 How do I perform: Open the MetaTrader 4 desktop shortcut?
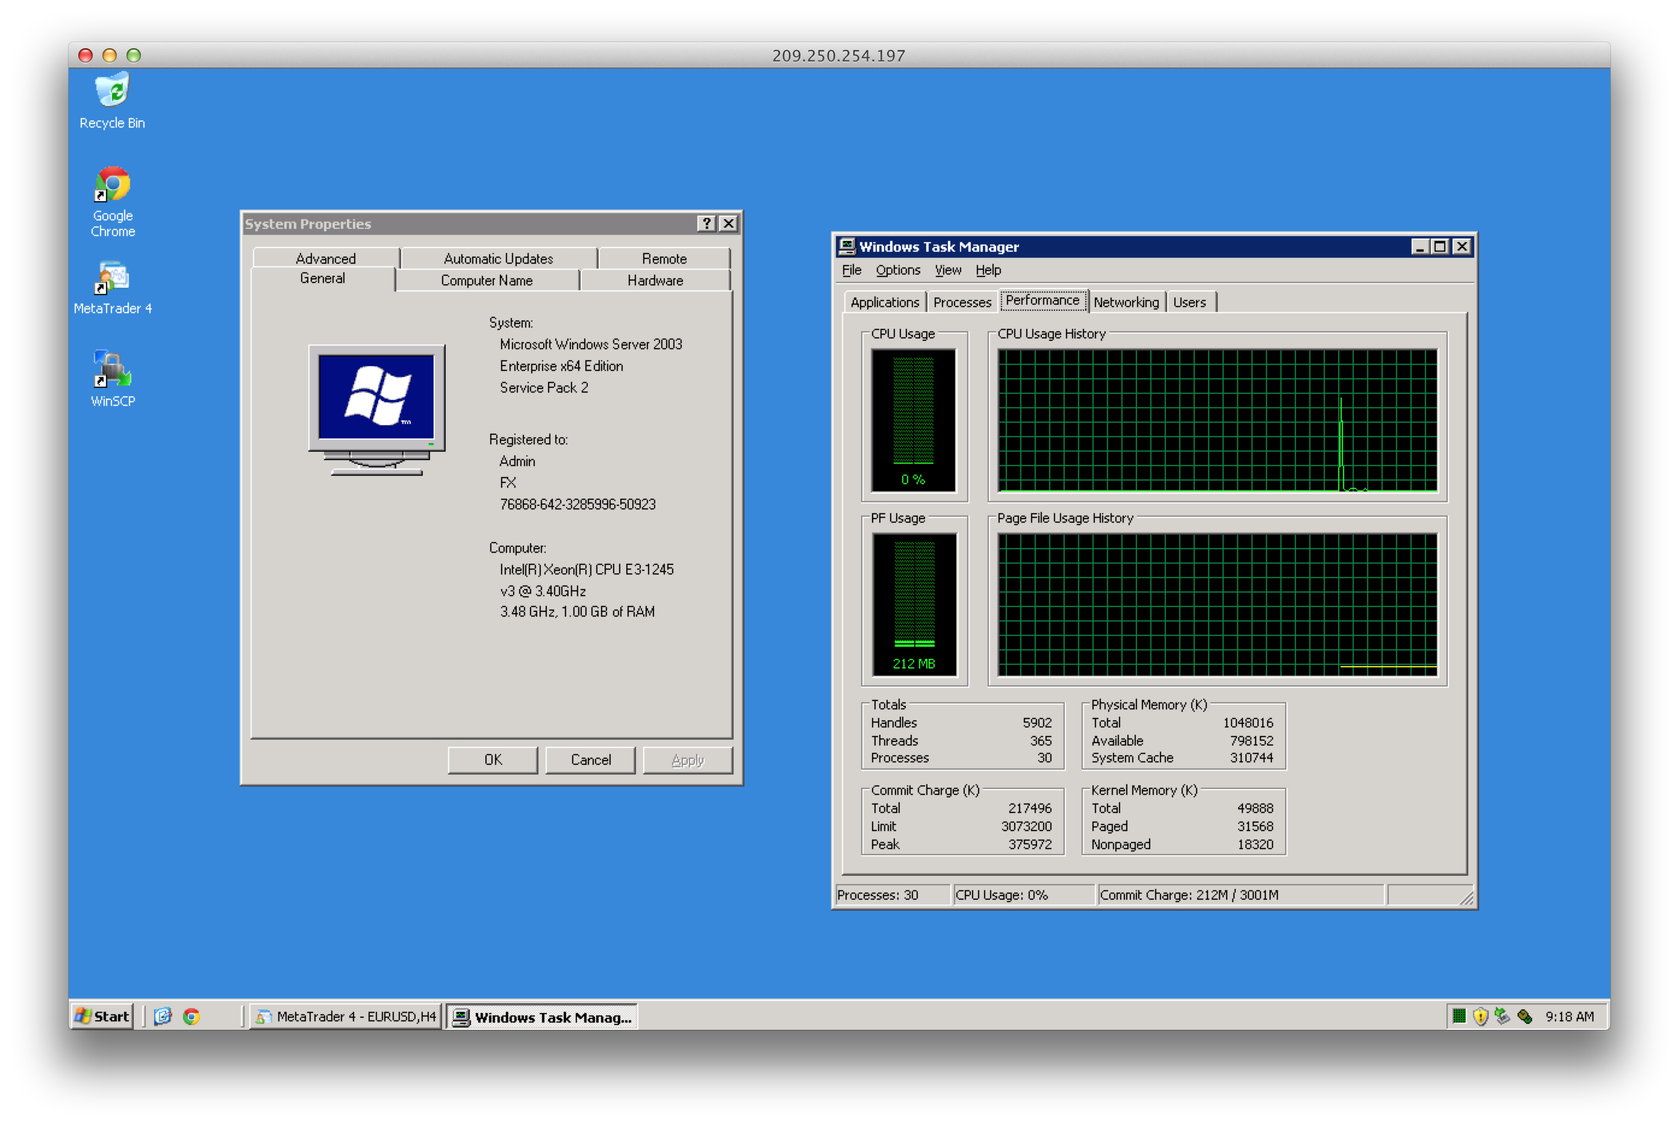tap(112, 278)
